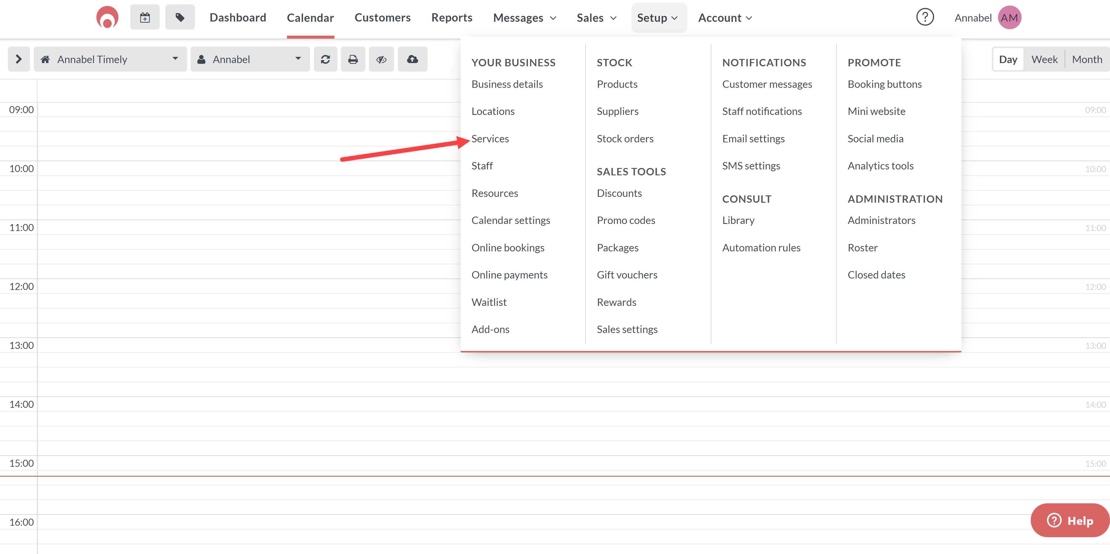Open Mini website settings
Viewport: 1110px width, 554px height.
point(876,111)
